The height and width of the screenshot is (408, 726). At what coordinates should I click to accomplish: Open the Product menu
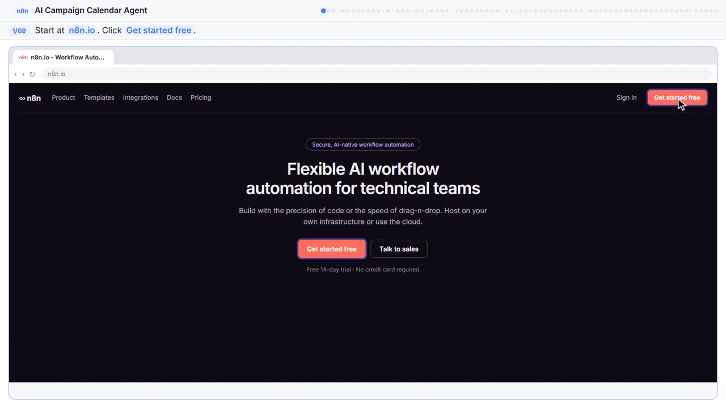(64, 97)
